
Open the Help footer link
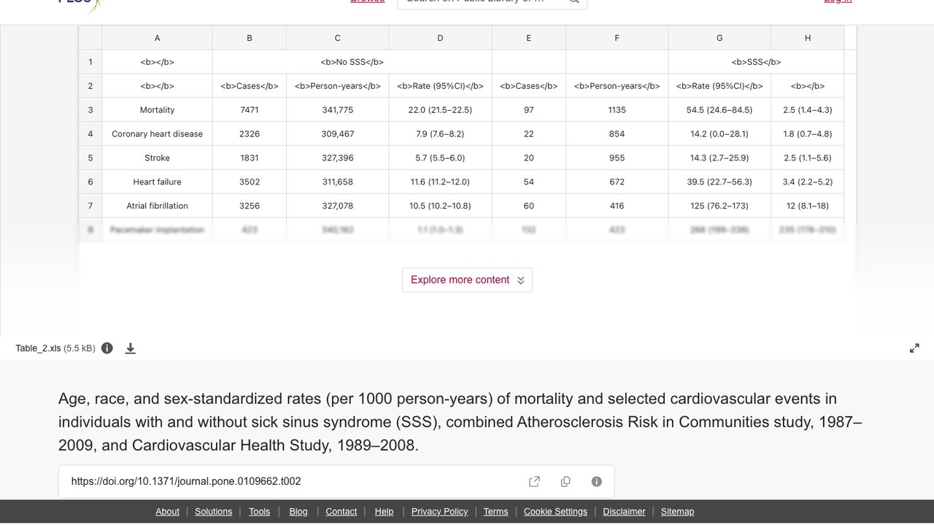384,512
